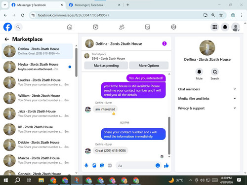This screenshot has height=185, width=247.
Task: Click the chat messages scrollbar
Action: 169,136
